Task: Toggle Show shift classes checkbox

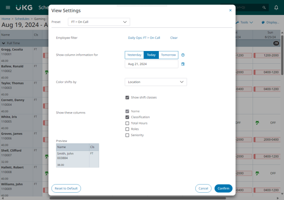Action: (127, 97)
